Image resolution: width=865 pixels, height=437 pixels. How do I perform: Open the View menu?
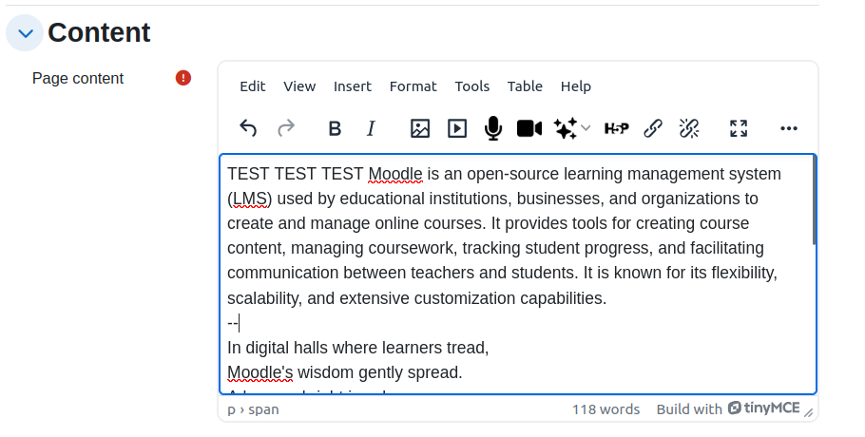299,86
